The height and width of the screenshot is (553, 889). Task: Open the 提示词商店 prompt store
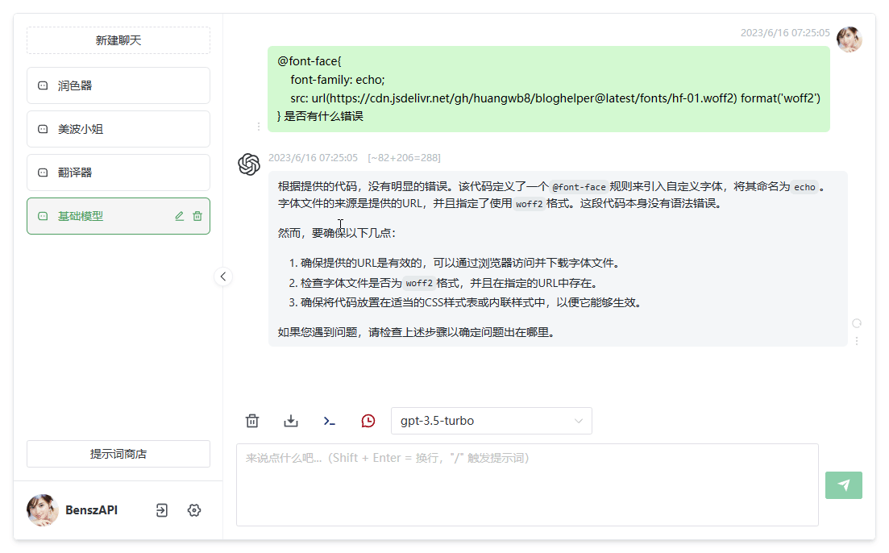[118, 454]
